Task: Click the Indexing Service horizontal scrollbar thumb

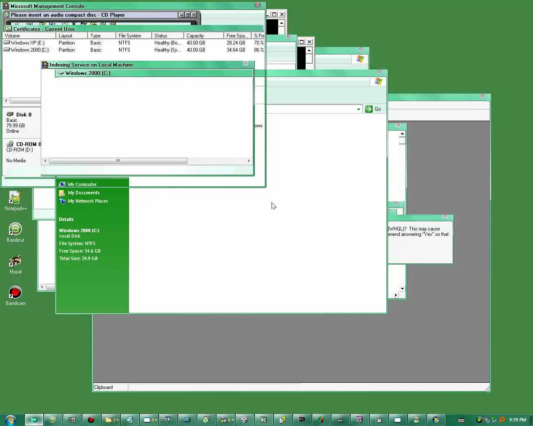Action: click(x=118, y=161)
